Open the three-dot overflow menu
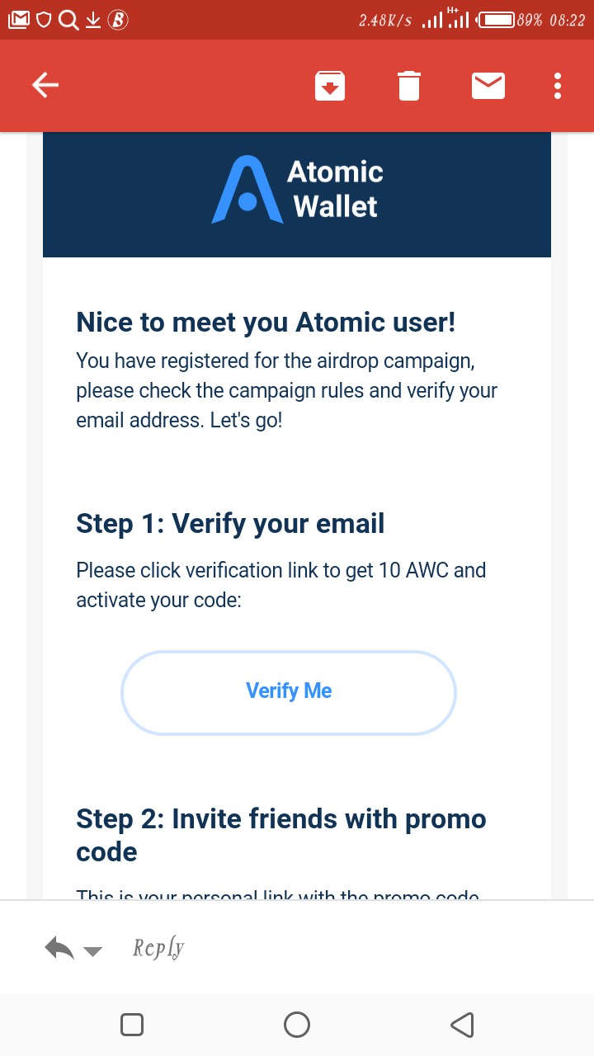This screenshot has width=594, height=1056. pyautogui.click(x=558, y=86)
